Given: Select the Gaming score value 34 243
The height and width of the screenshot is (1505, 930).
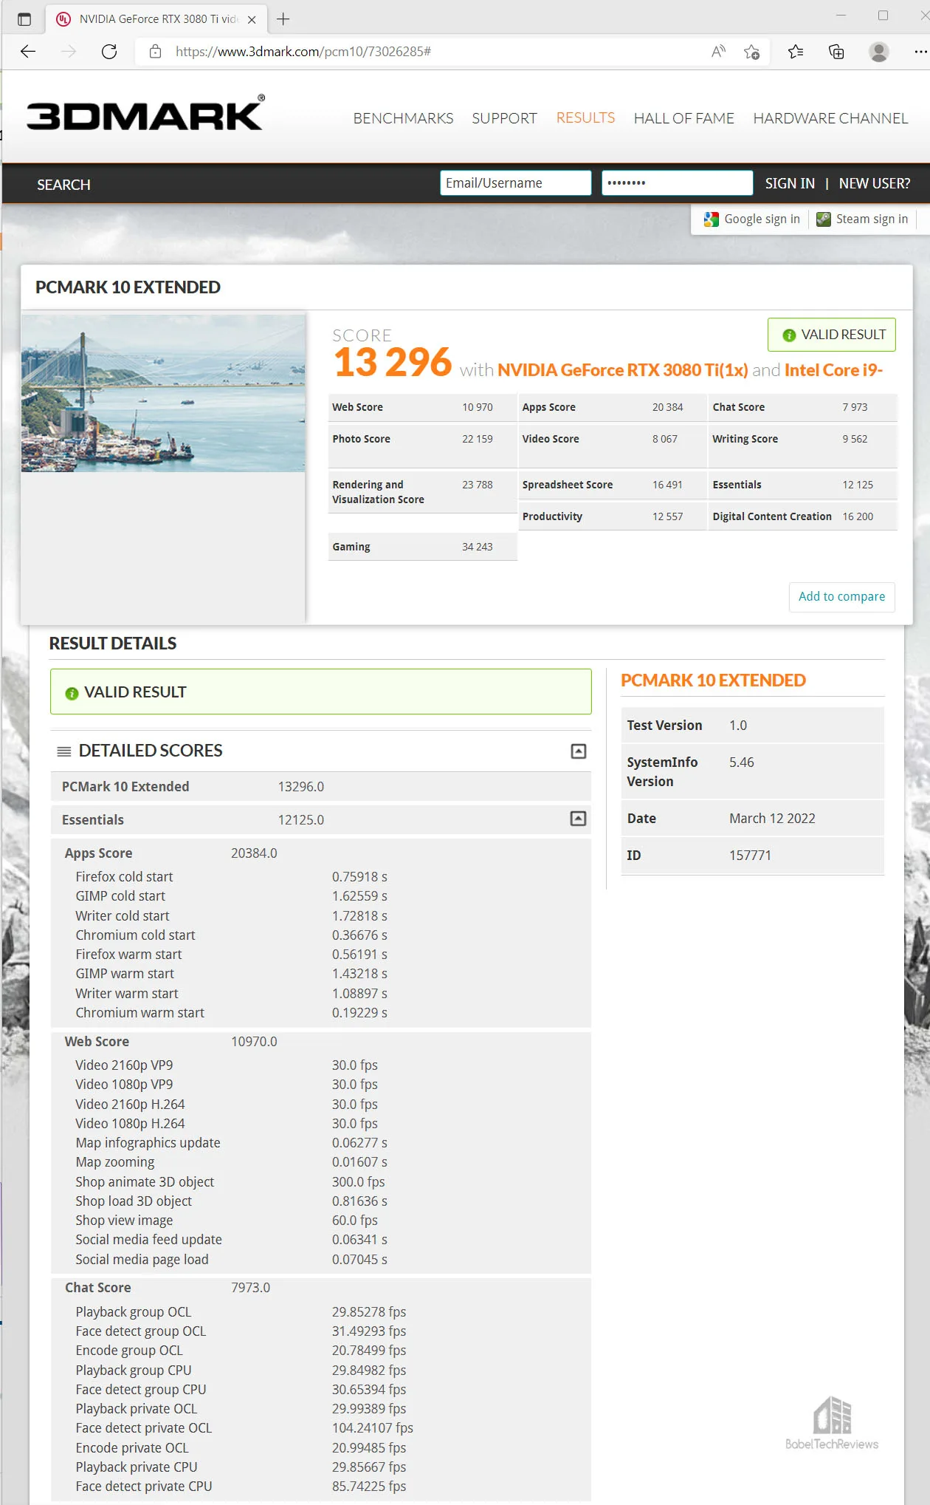Looking at the screenshot, I should click(x=478, y=547).
